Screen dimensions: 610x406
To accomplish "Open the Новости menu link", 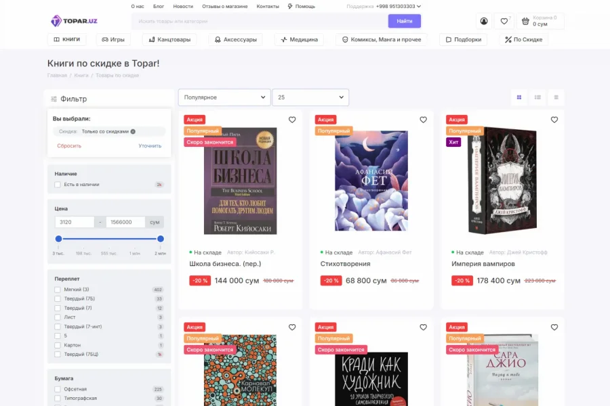I will 183,6.
